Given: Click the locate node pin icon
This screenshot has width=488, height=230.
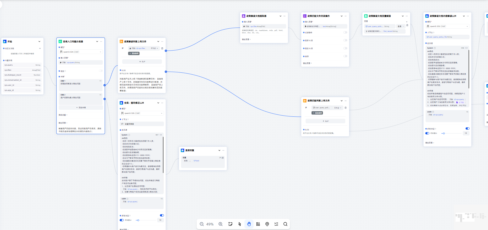Looking at the screenshot, I should point(267,224).
